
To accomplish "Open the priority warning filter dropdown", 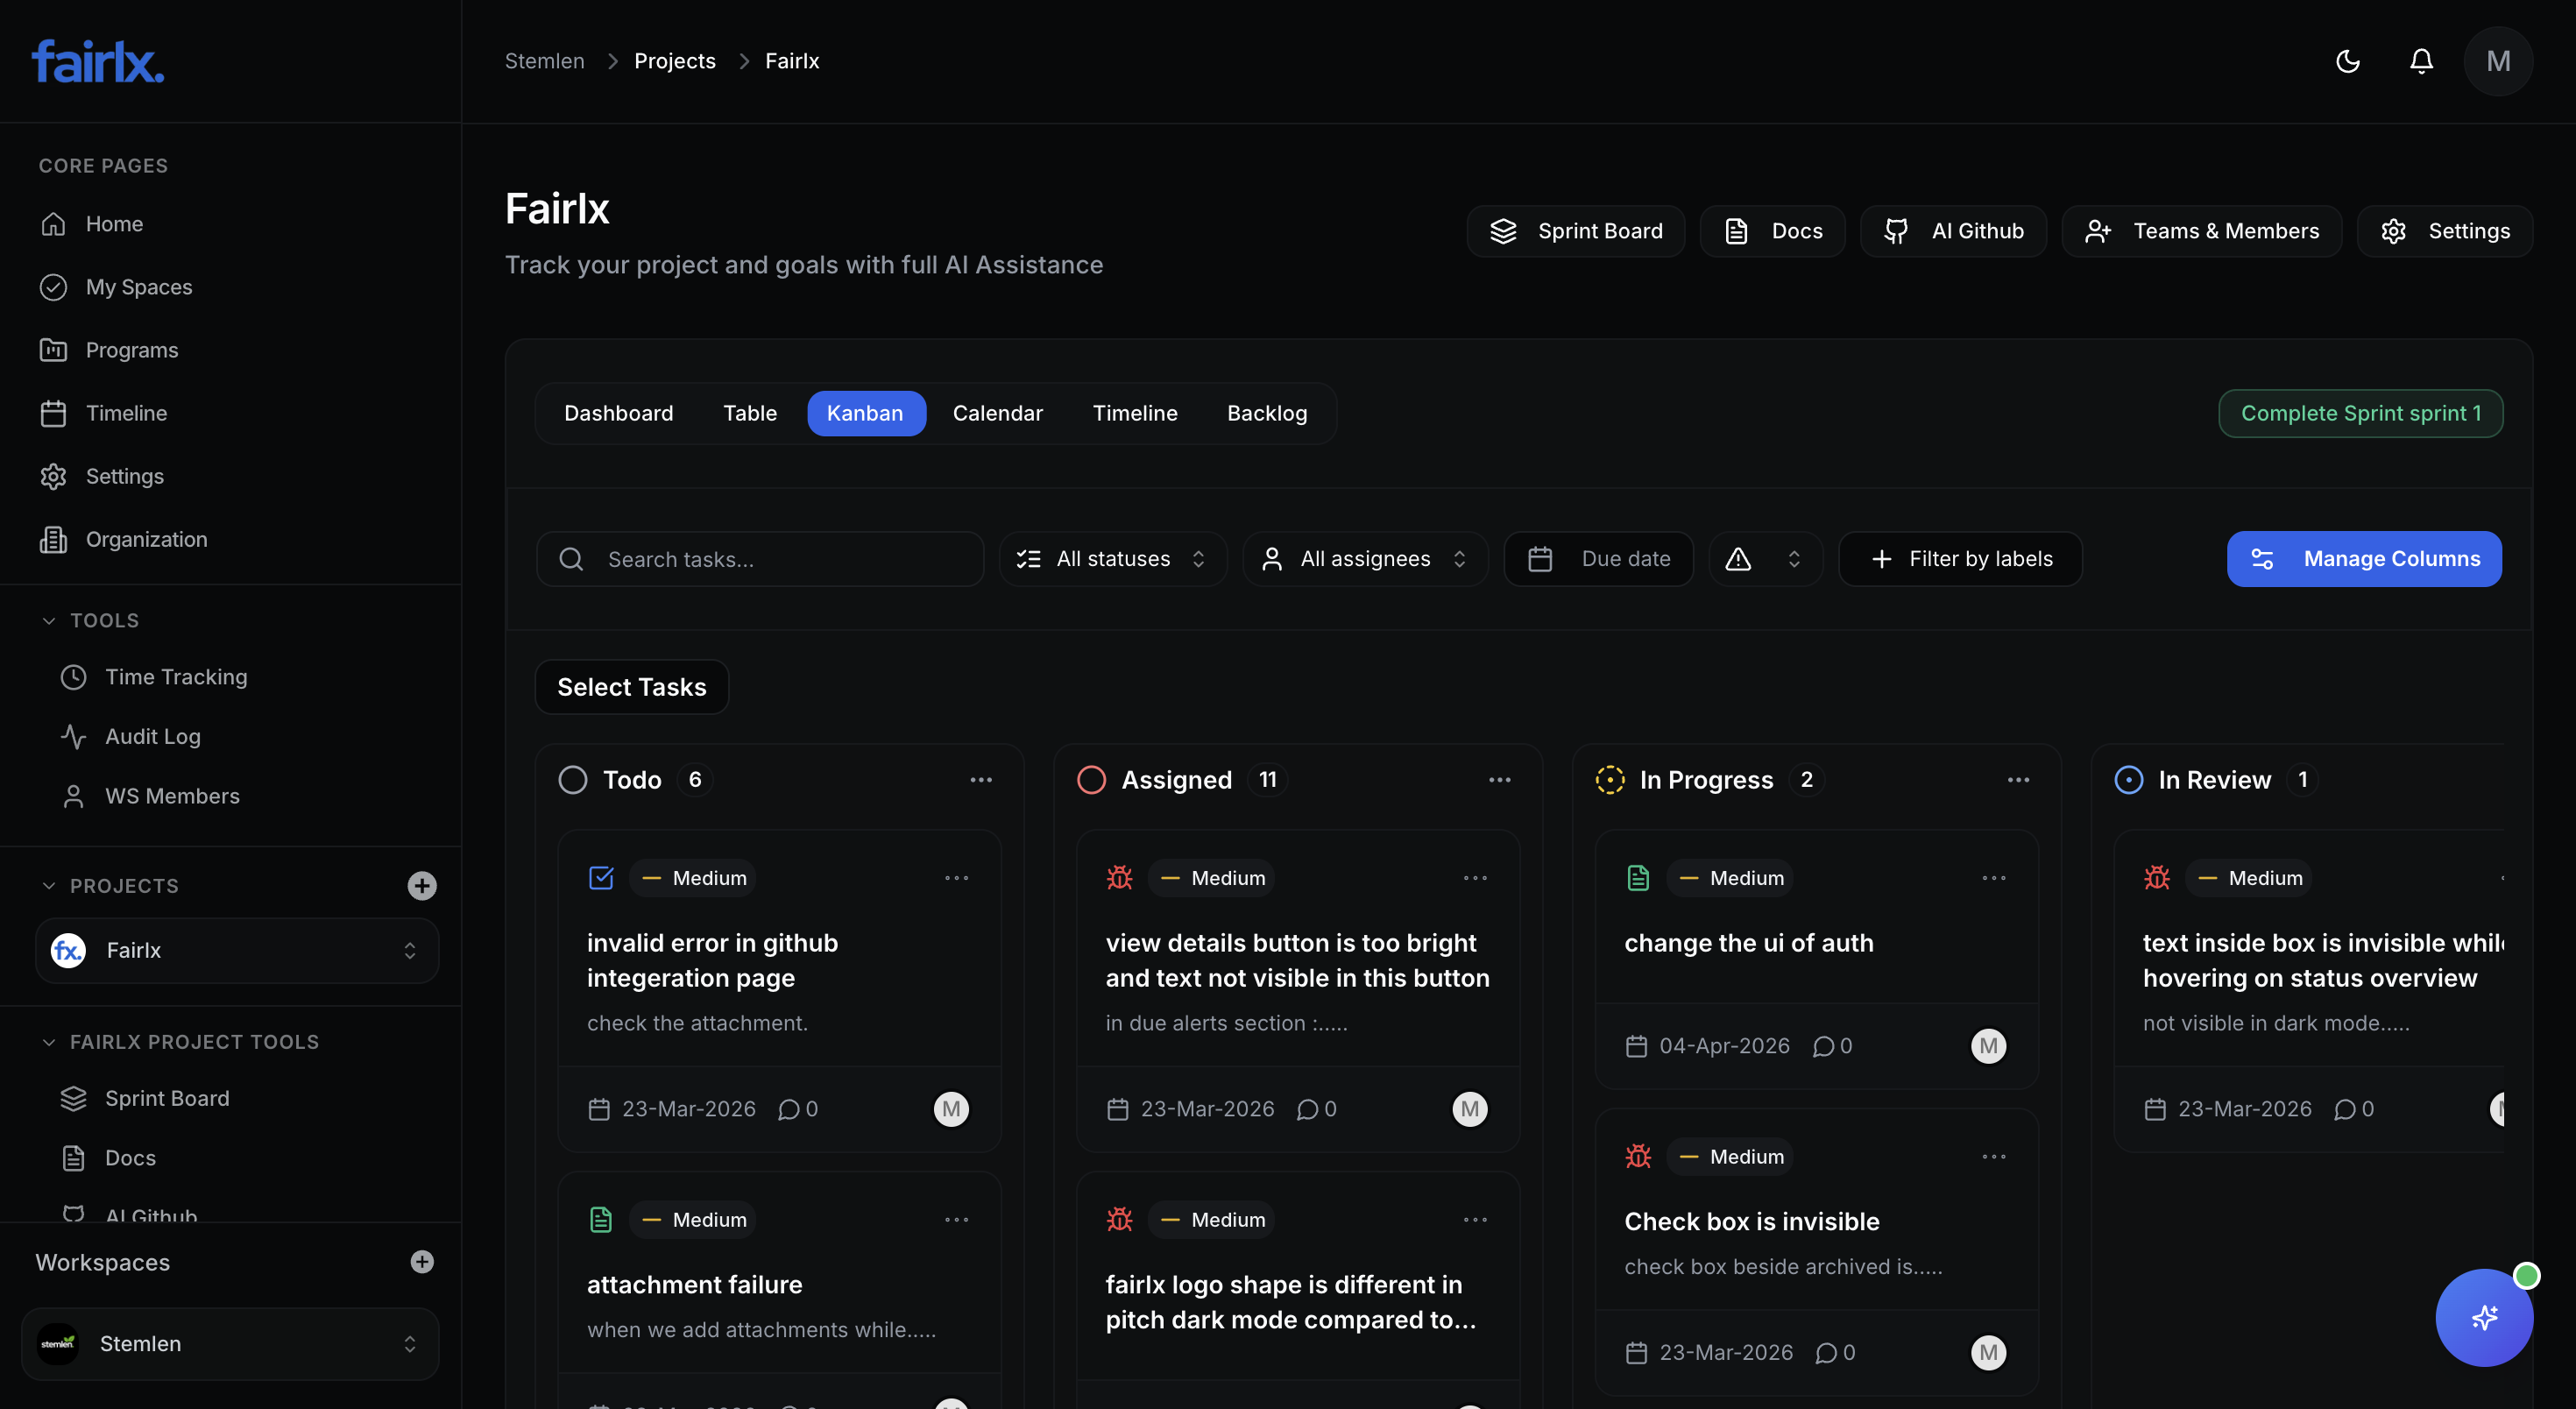I will click(1766, 559).
